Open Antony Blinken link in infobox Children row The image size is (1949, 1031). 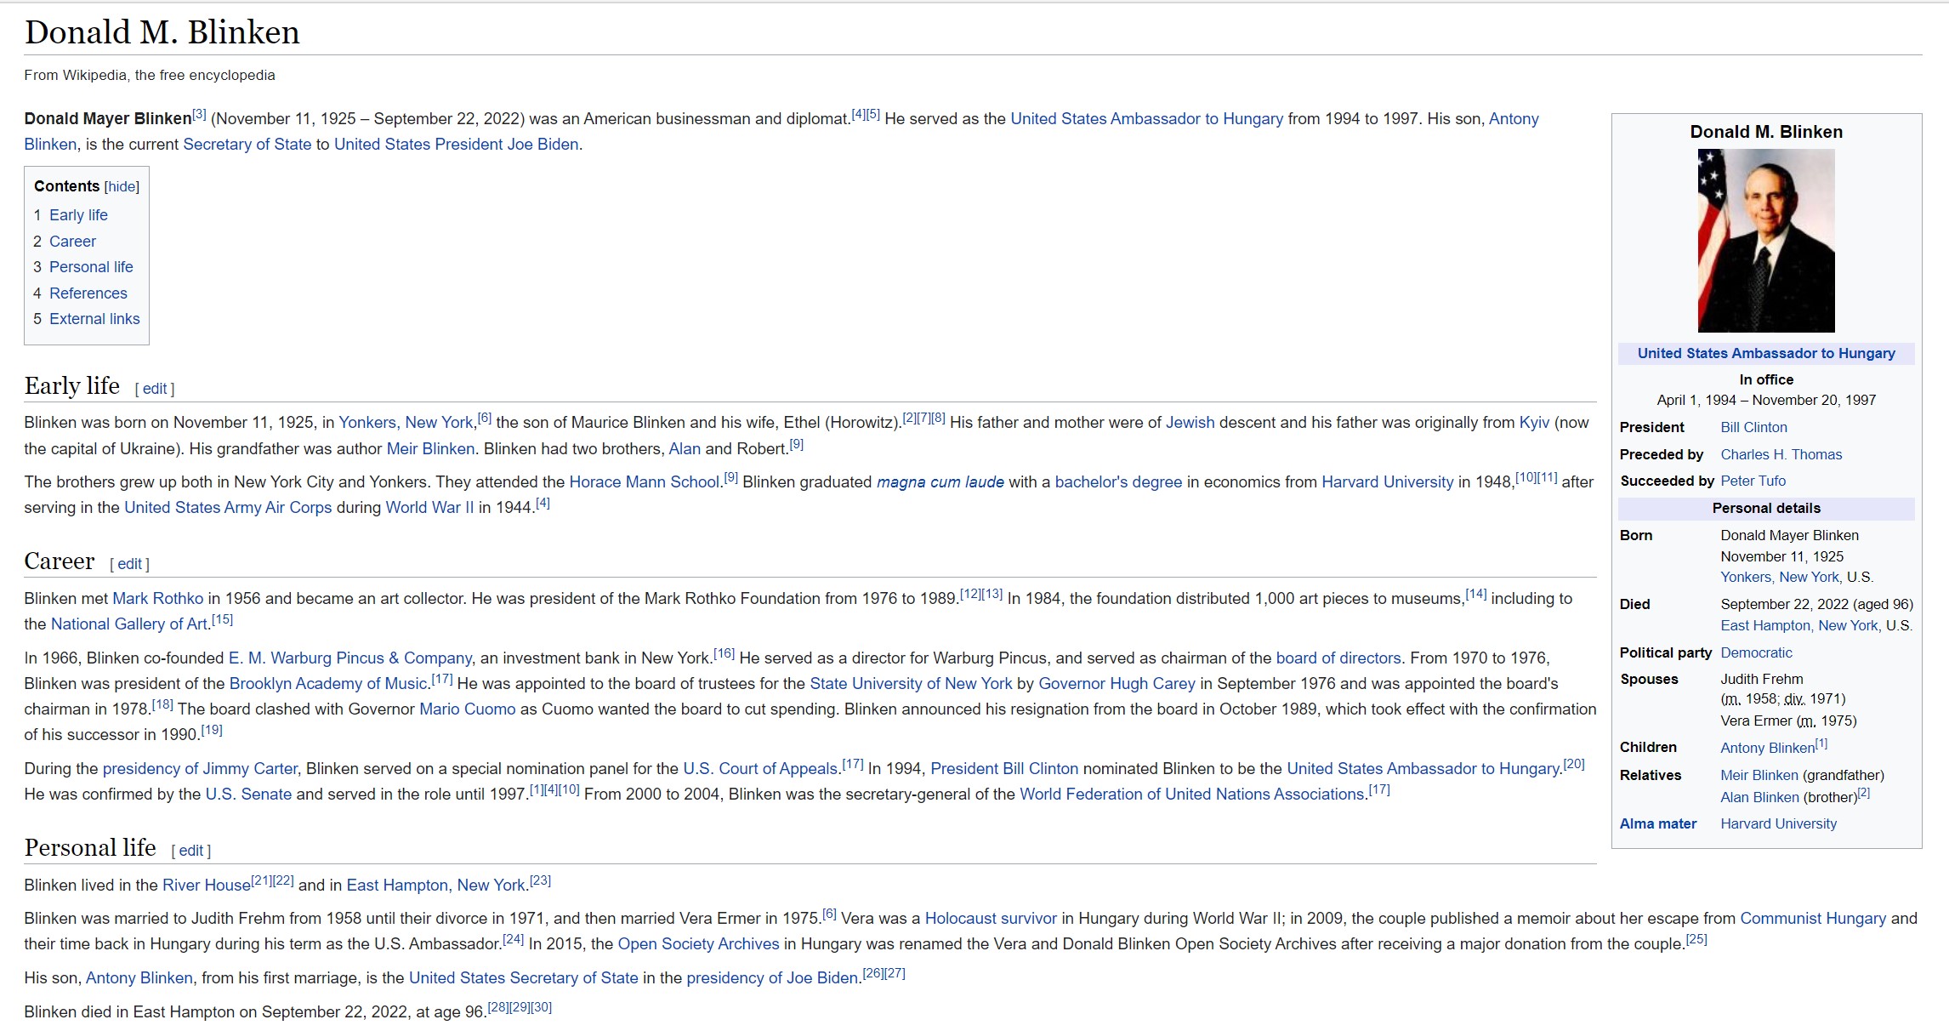click(x=1767, y=748)
